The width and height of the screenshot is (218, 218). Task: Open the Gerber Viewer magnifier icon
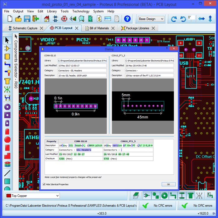coord(82,19)
